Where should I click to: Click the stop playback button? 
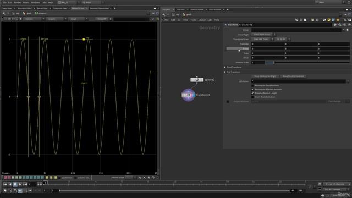[15, 184]
